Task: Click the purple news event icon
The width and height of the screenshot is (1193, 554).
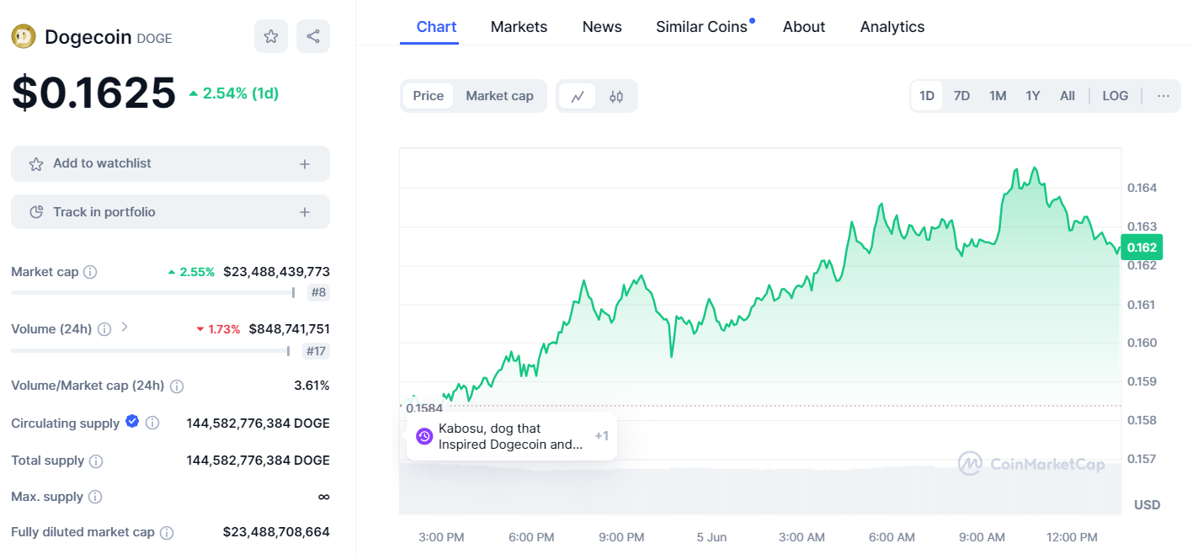Action: coord(424,436)
